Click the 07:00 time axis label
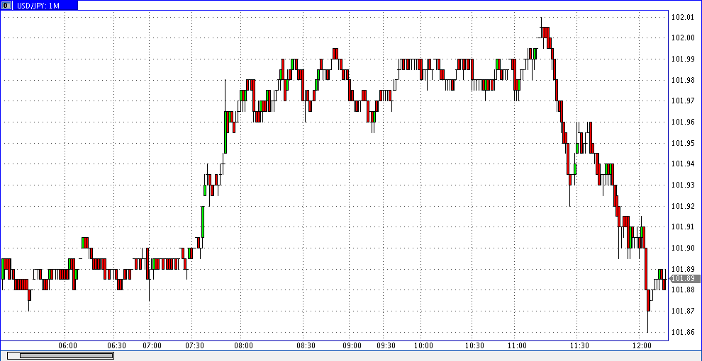 pos(152,346)
